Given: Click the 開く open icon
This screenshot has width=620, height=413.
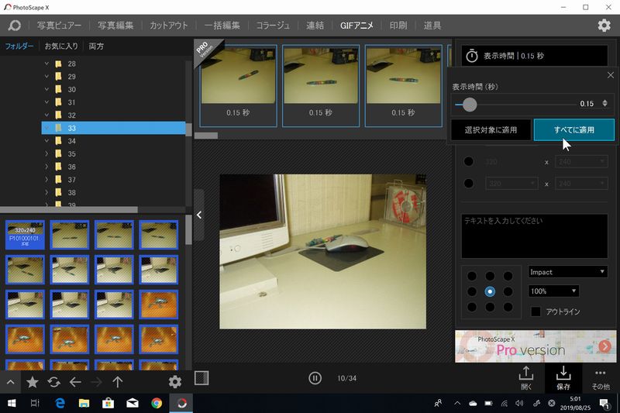Looking at the screenshot, I should click(526, 377).
